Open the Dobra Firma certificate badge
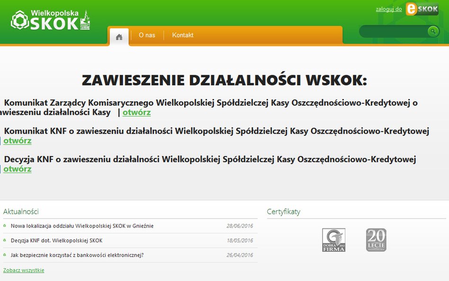This screenshot has width=449, height=281. tap(333, 240)
